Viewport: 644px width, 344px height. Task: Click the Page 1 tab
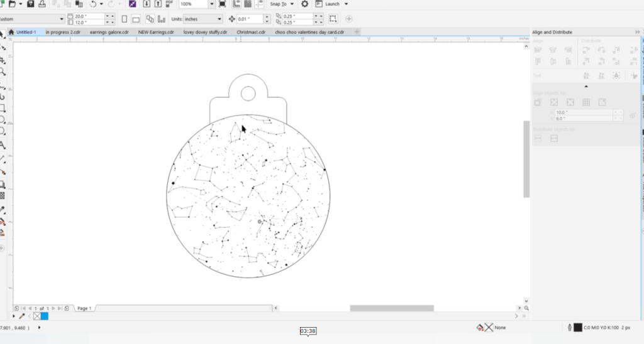(84, 308)
